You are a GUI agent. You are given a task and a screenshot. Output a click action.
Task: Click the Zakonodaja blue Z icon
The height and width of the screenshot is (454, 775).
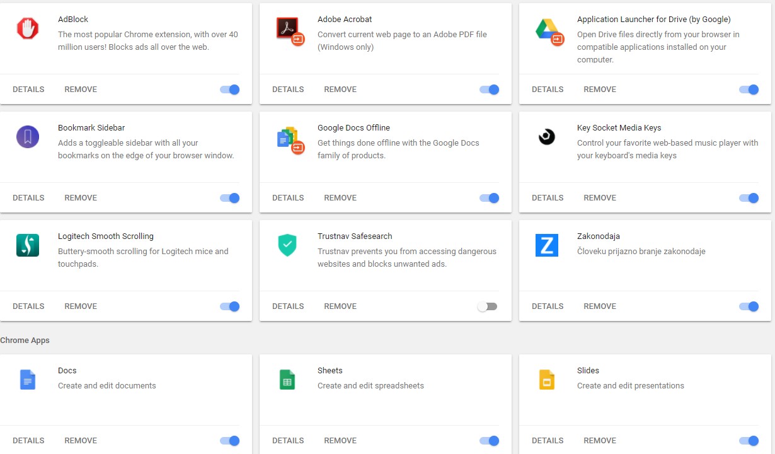[547, 245]
